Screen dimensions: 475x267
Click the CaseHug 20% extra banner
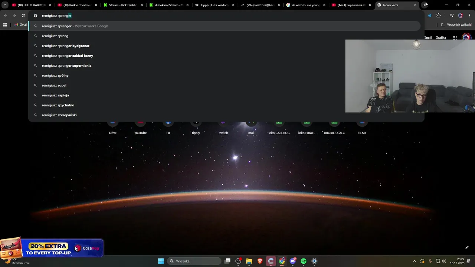pyautogui.click(x=52, y=248)
